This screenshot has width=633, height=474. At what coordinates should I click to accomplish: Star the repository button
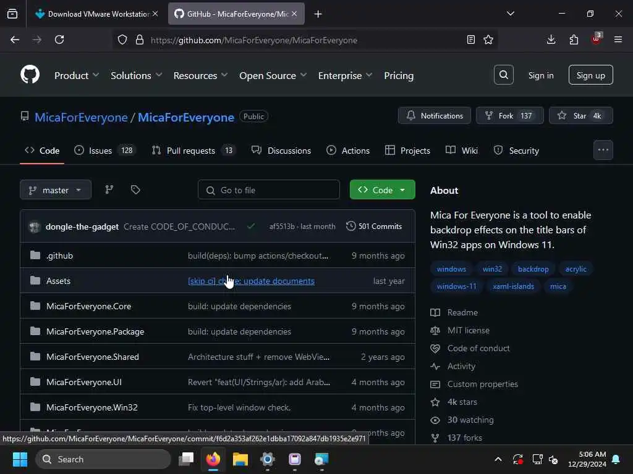point(581,115)
